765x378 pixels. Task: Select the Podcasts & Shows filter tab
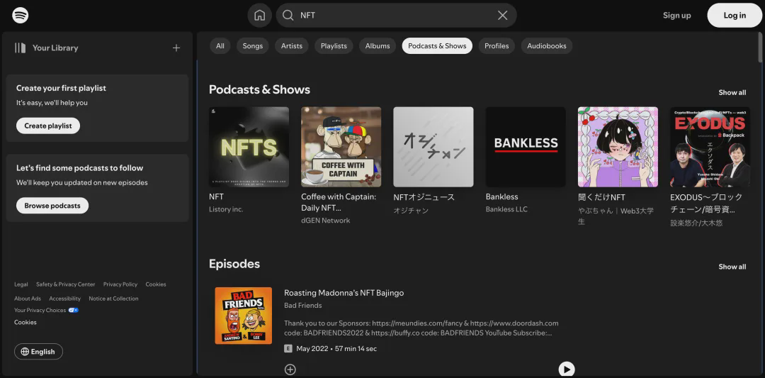click(437, 46)
